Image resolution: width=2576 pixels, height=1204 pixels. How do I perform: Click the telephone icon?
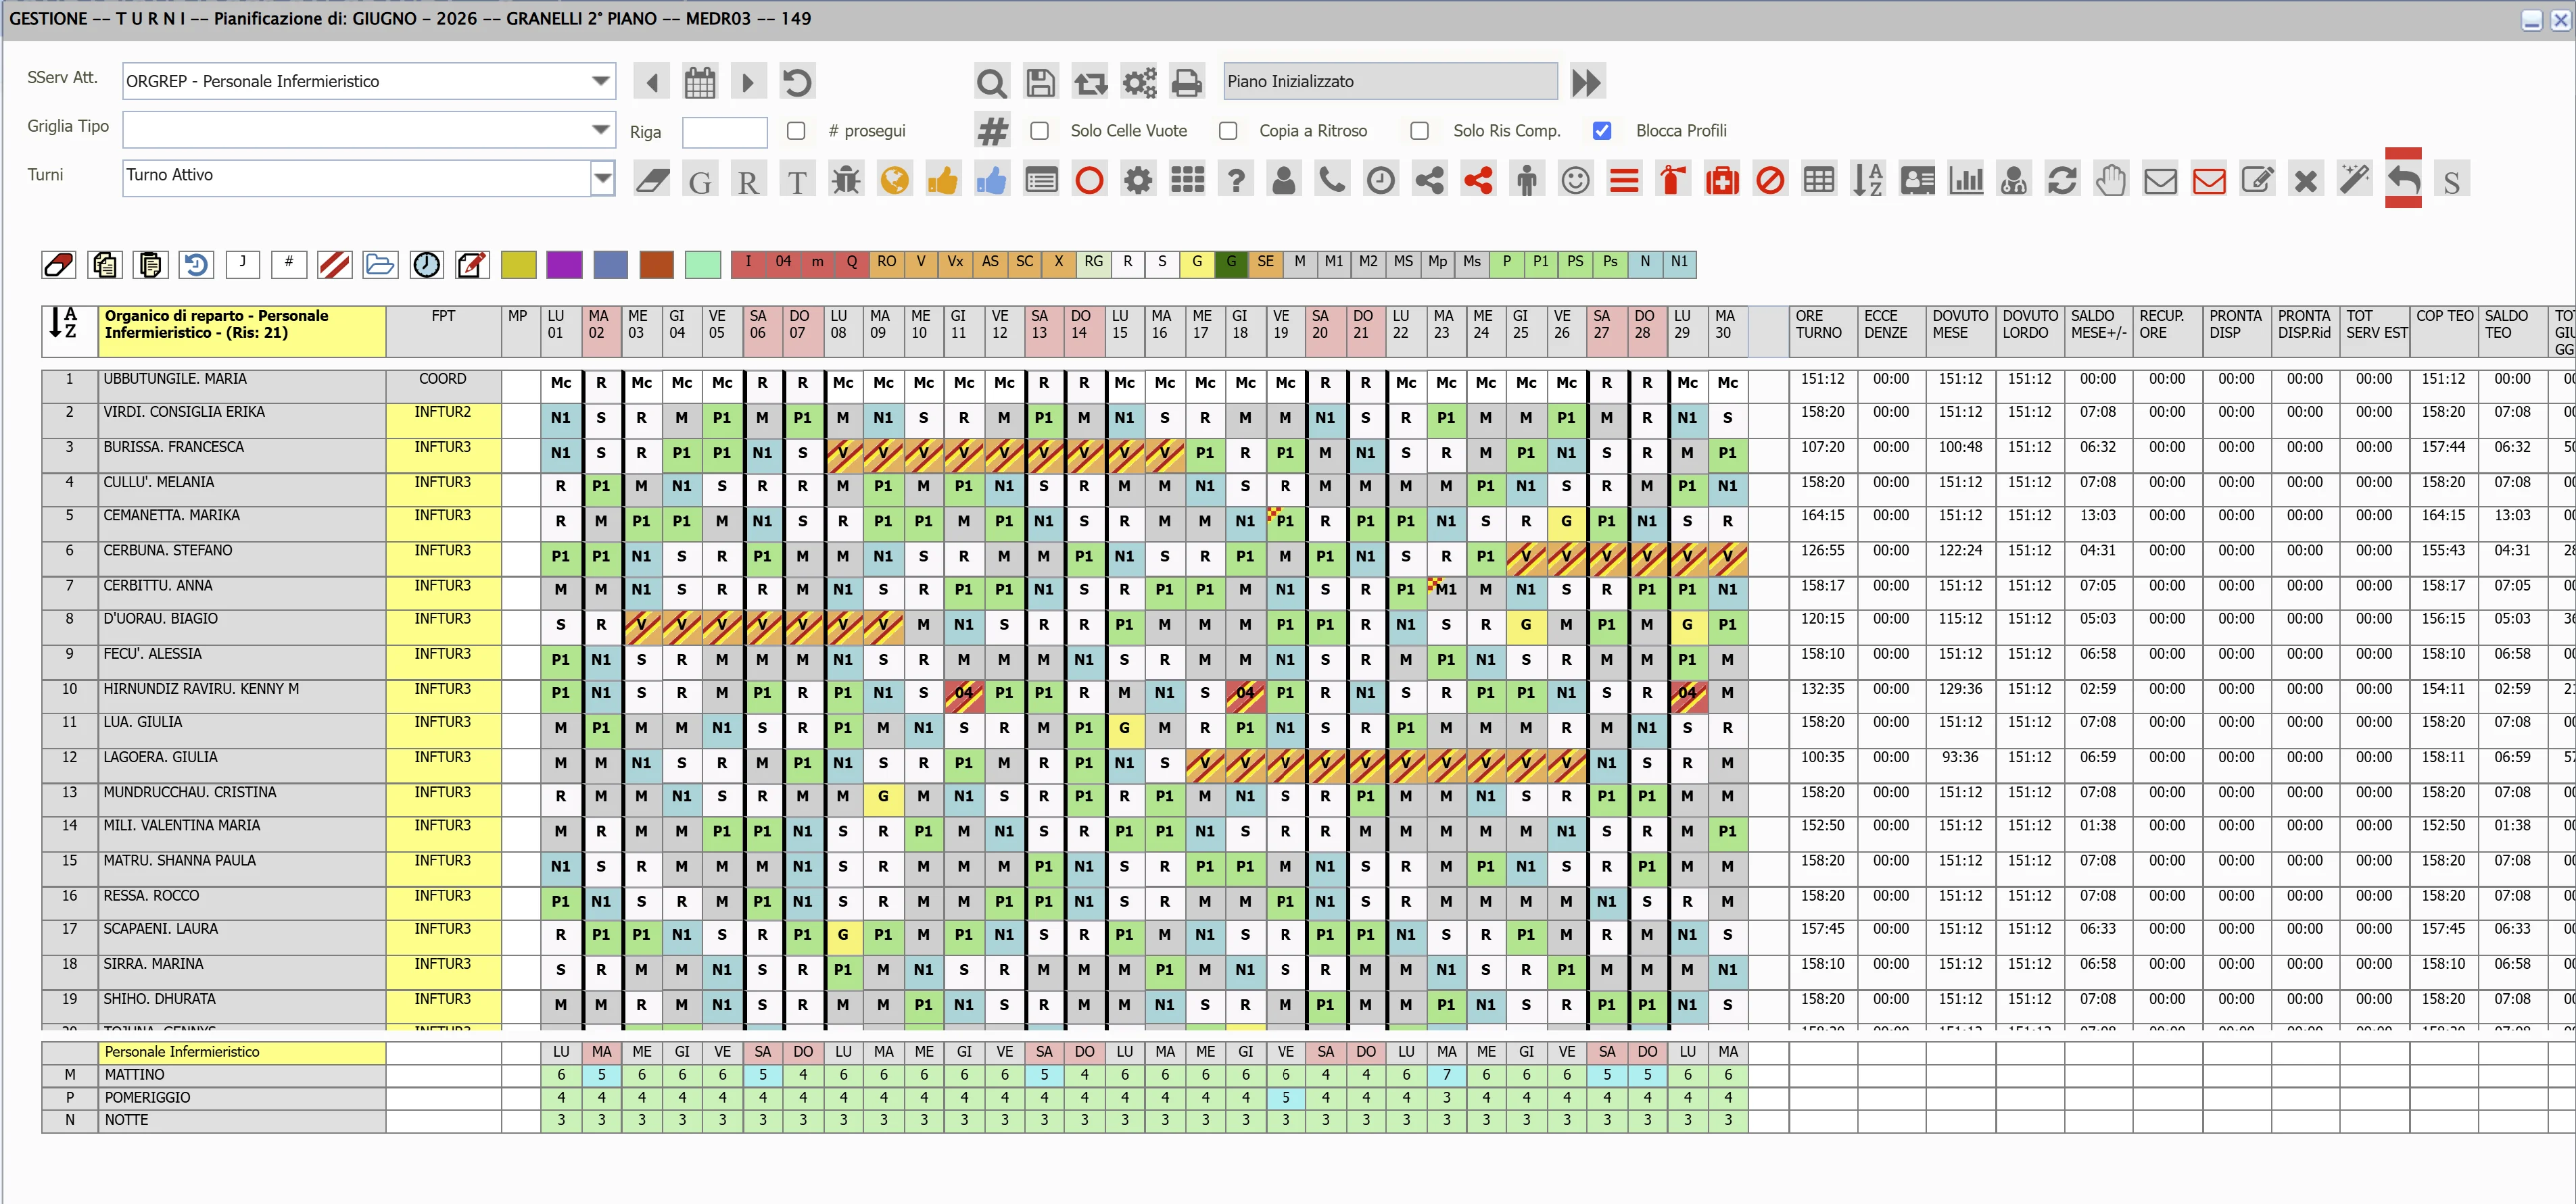pos(1332,181)
